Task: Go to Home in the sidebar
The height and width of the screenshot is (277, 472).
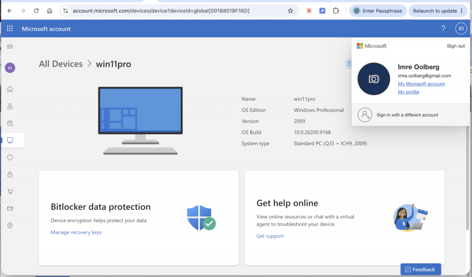Action: [10, 89]
